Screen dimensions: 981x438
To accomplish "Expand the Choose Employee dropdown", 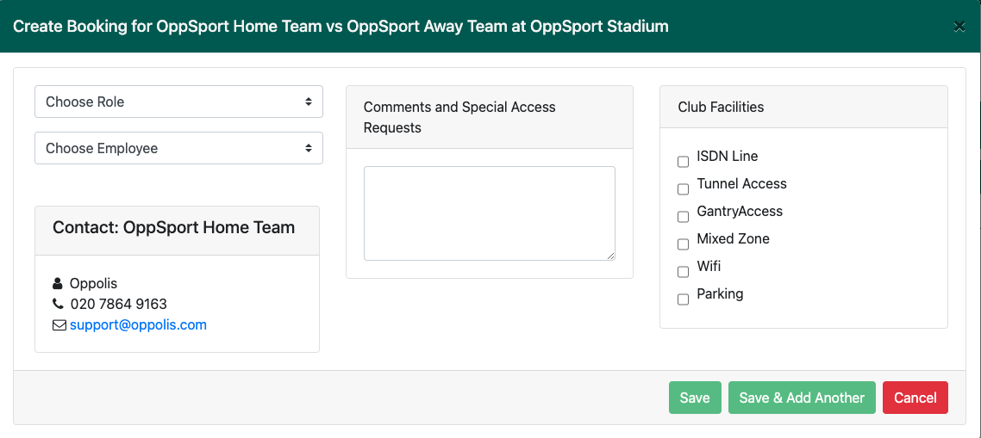I will click(179, 148).
